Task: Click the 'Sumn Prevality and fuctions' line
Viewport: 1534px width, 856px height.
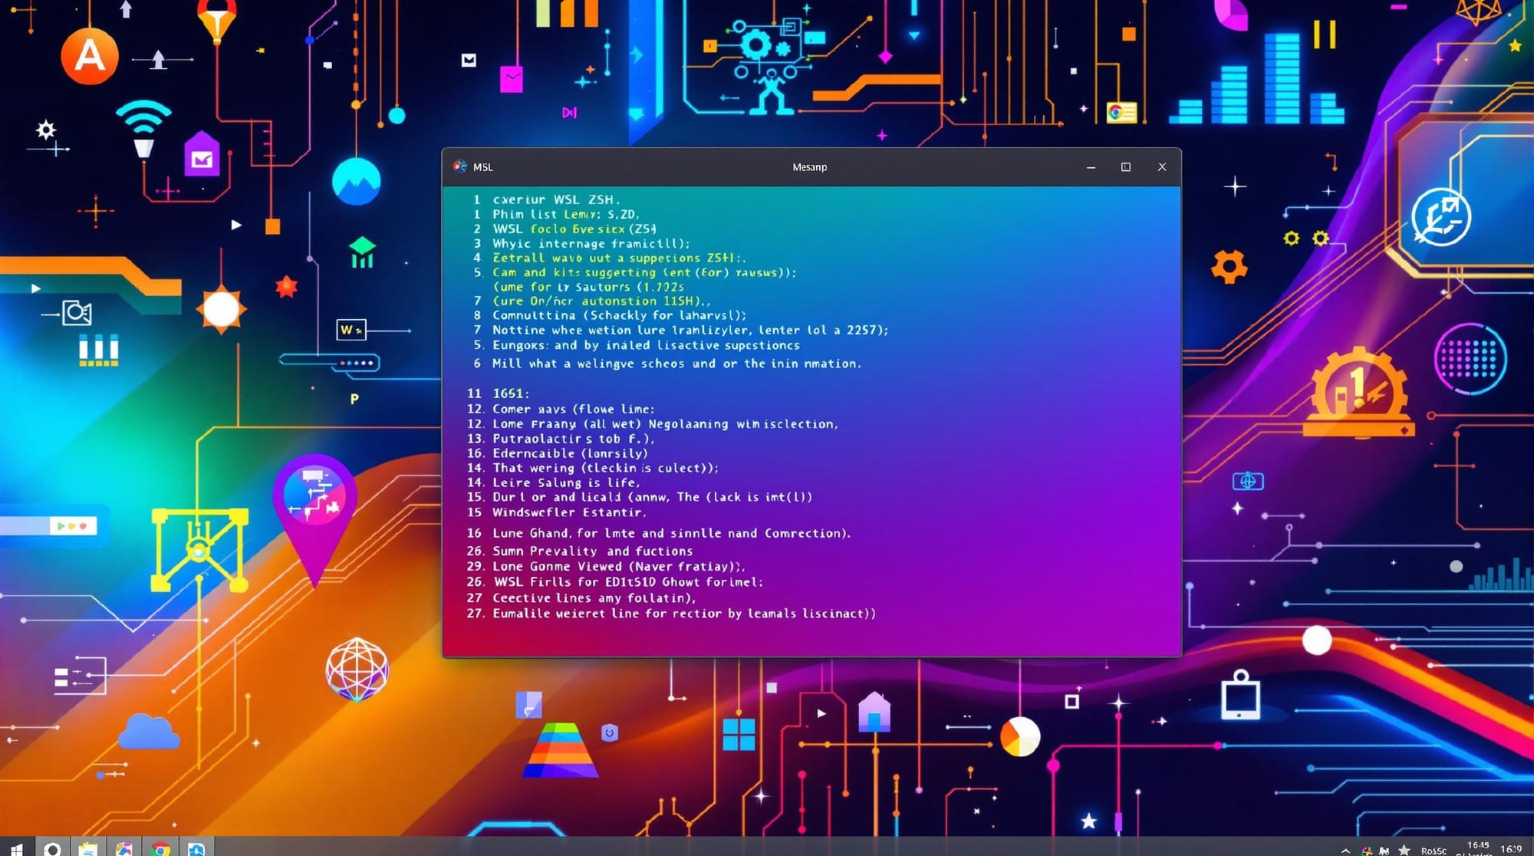Action: click(592, 551)
